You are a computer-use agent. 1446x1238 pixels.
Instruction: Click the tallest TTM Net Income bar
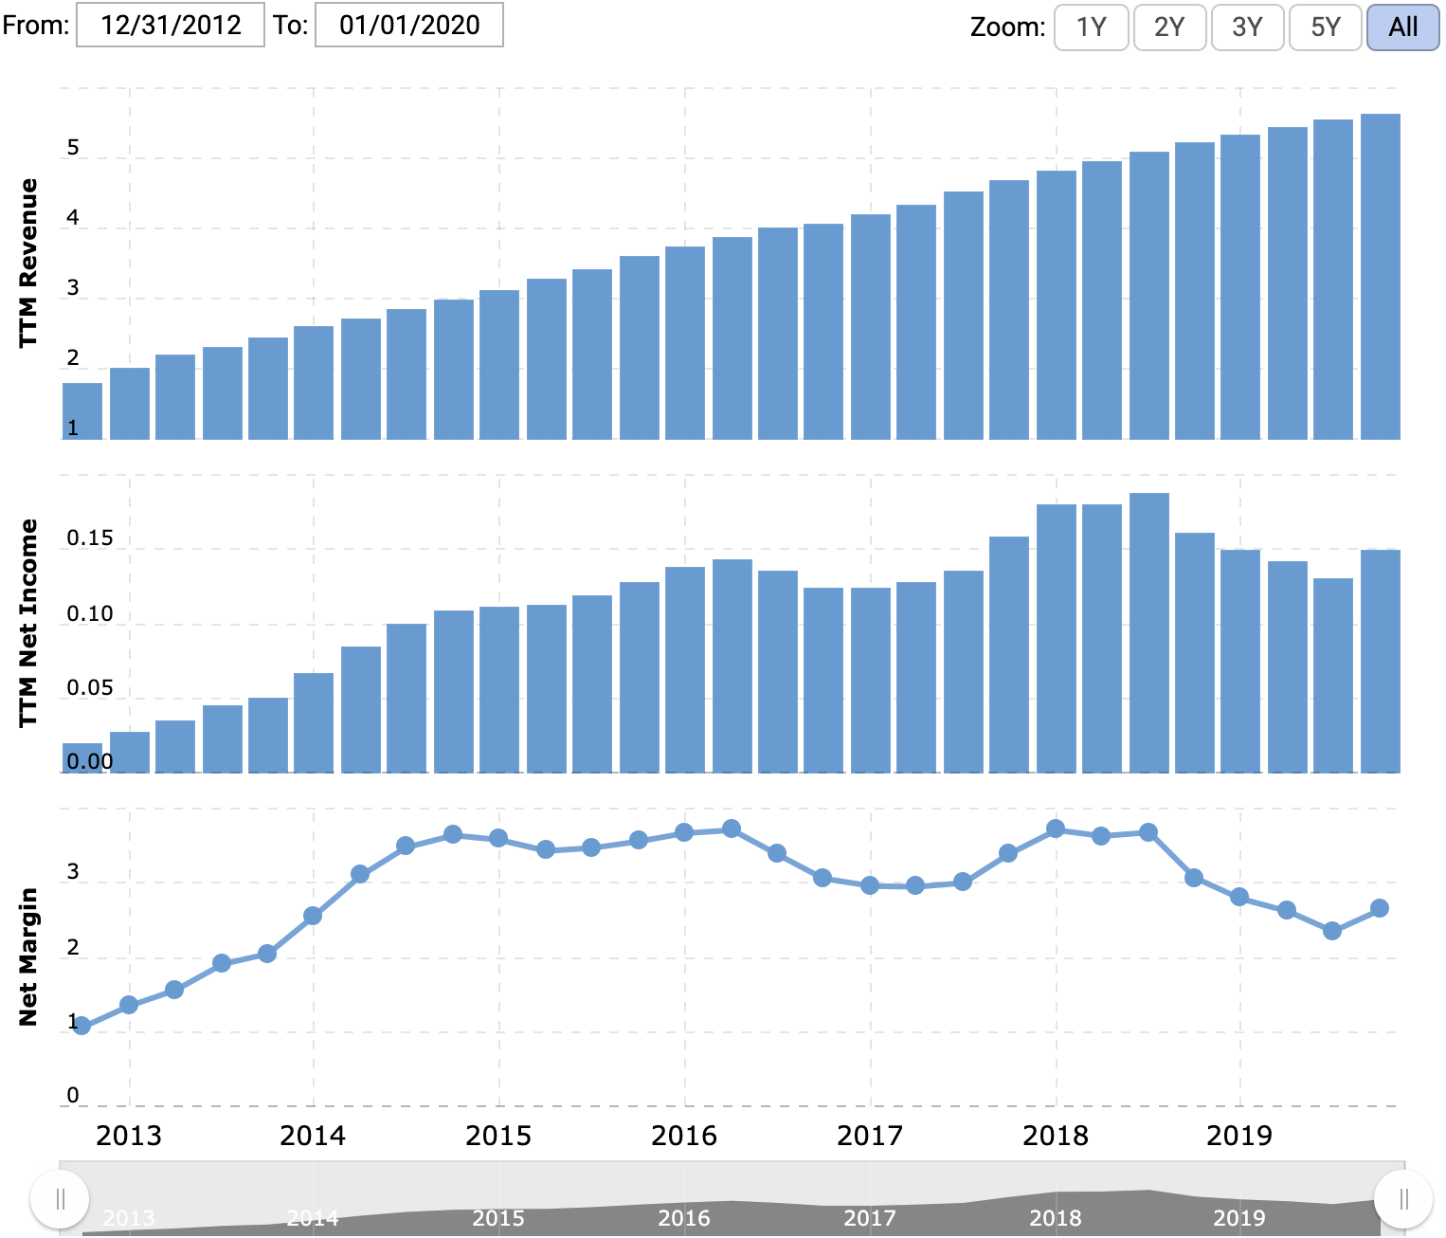(x=1148, y=633)
